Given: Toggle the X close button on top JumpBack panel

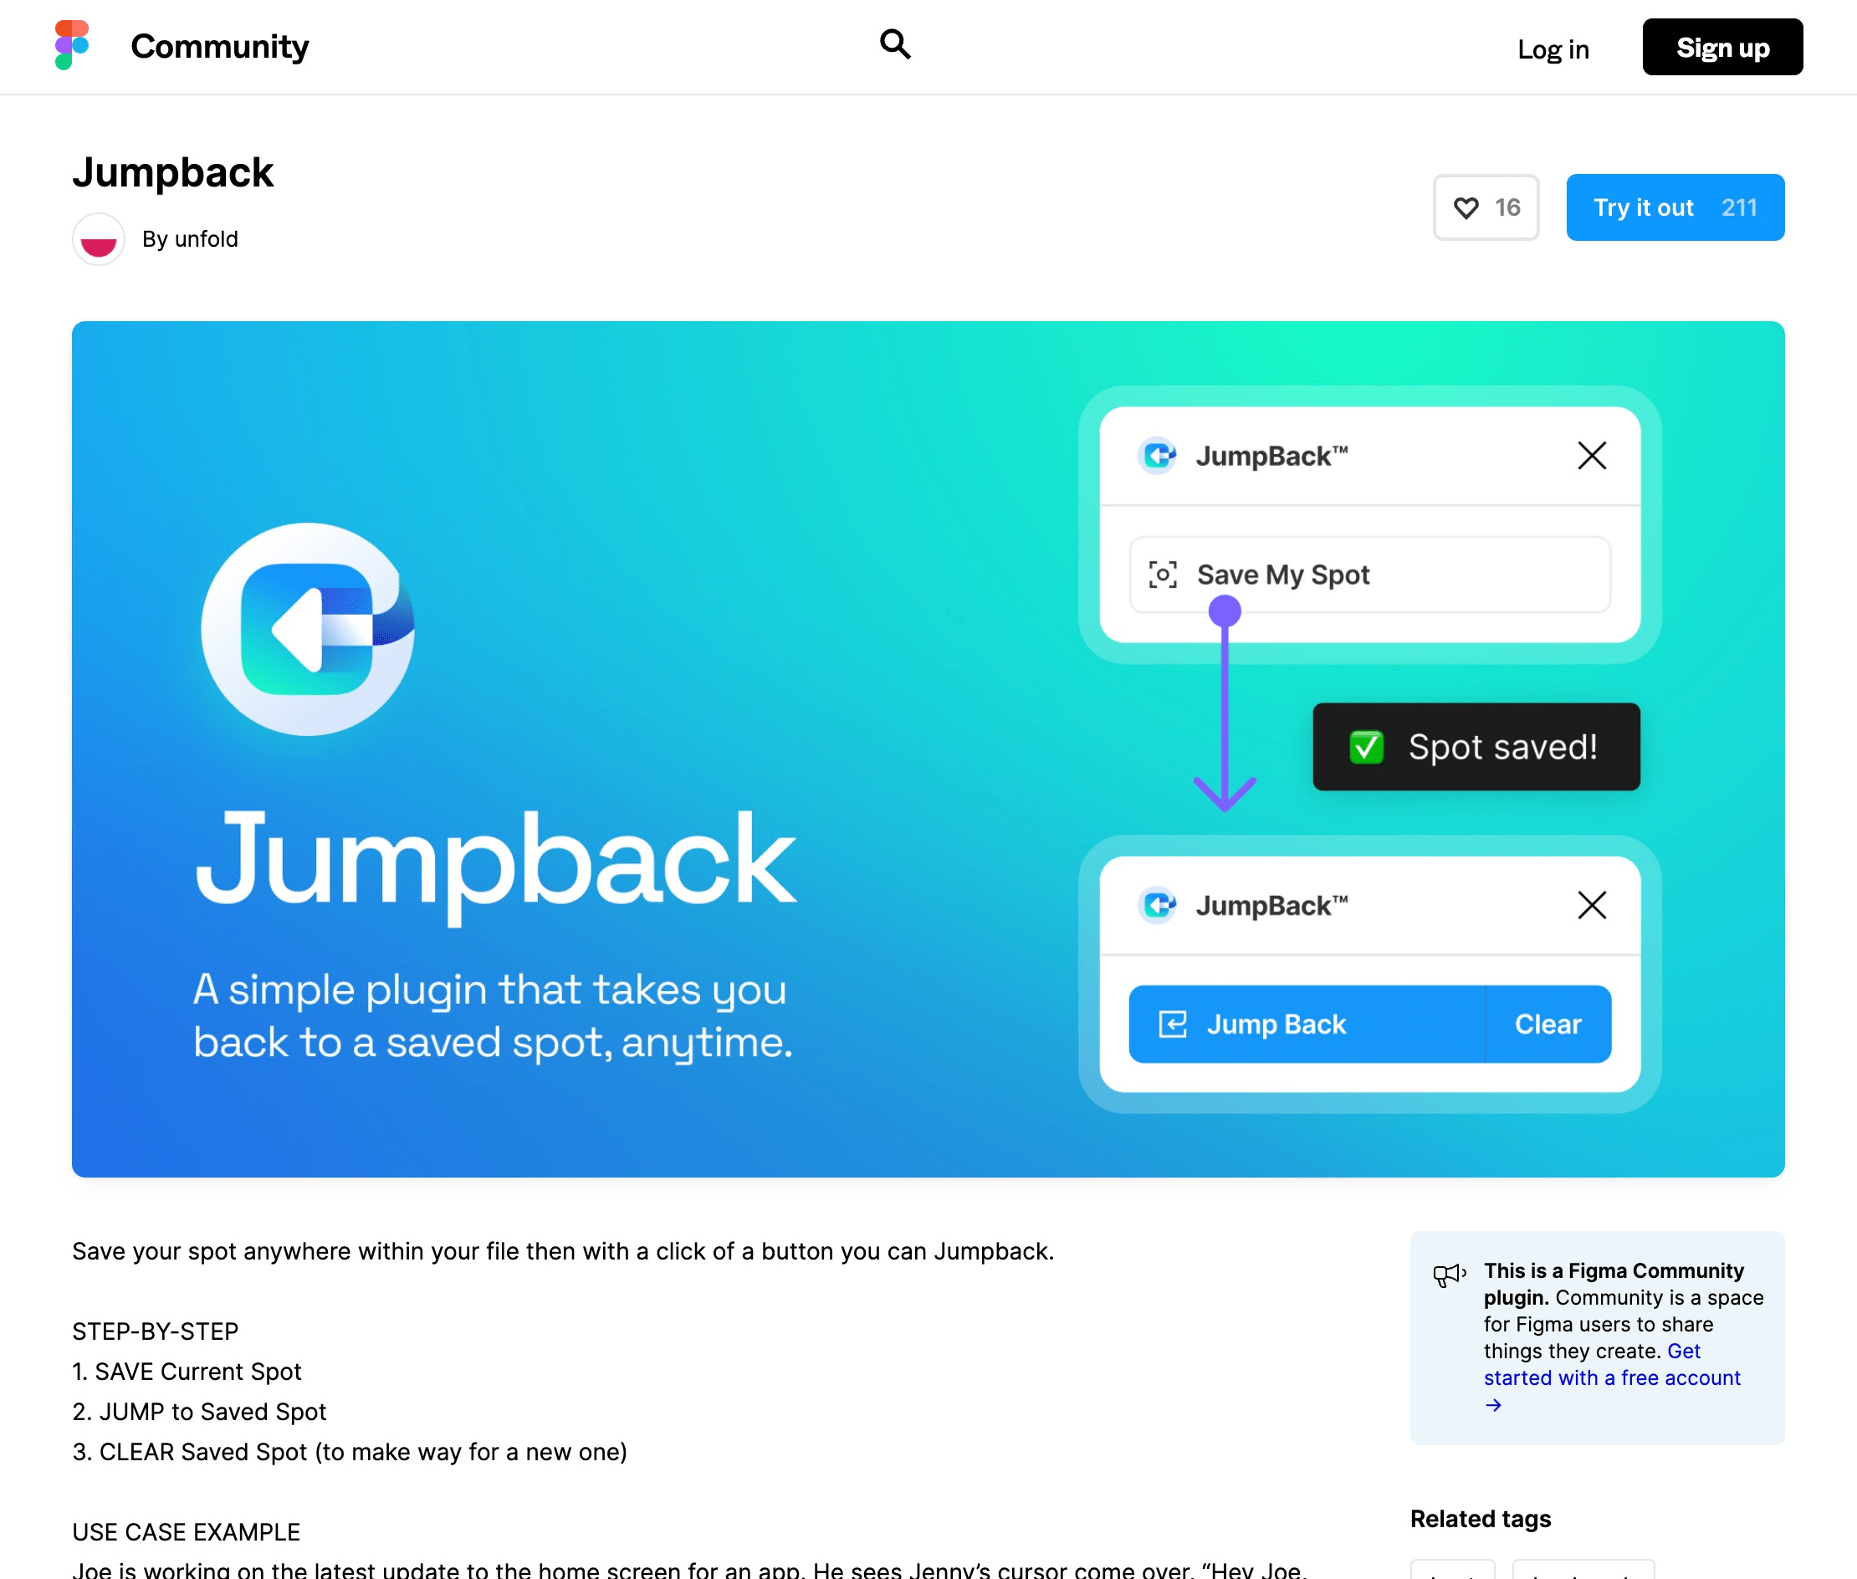Looking at the screenshot, I should pos(1592,456).
